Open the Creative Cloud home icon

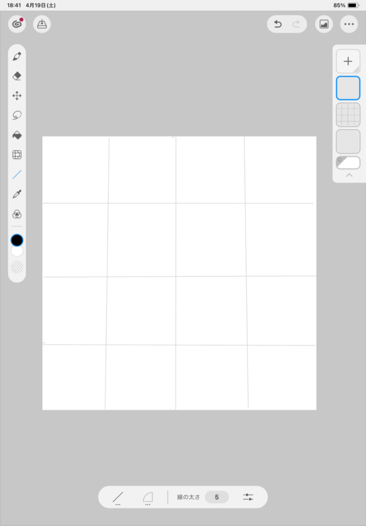(x=17, y=24)
